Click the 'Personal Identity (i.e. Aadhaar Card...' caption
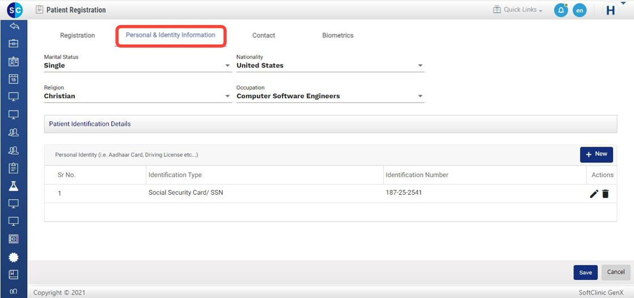Viewport: 634px width, 298px height. [127, 155]
